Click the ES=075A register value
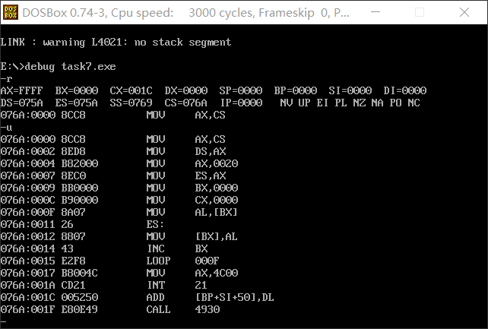The image size is (488, 329). [77, 103]
